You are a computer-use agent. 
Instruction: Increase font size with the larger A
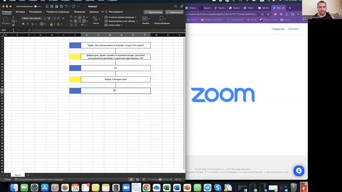[x=58, y=18]
